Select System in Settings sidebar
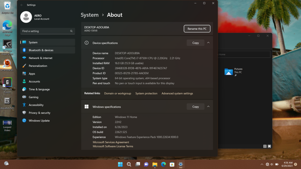The image size is (301, 169). [48, 42]
